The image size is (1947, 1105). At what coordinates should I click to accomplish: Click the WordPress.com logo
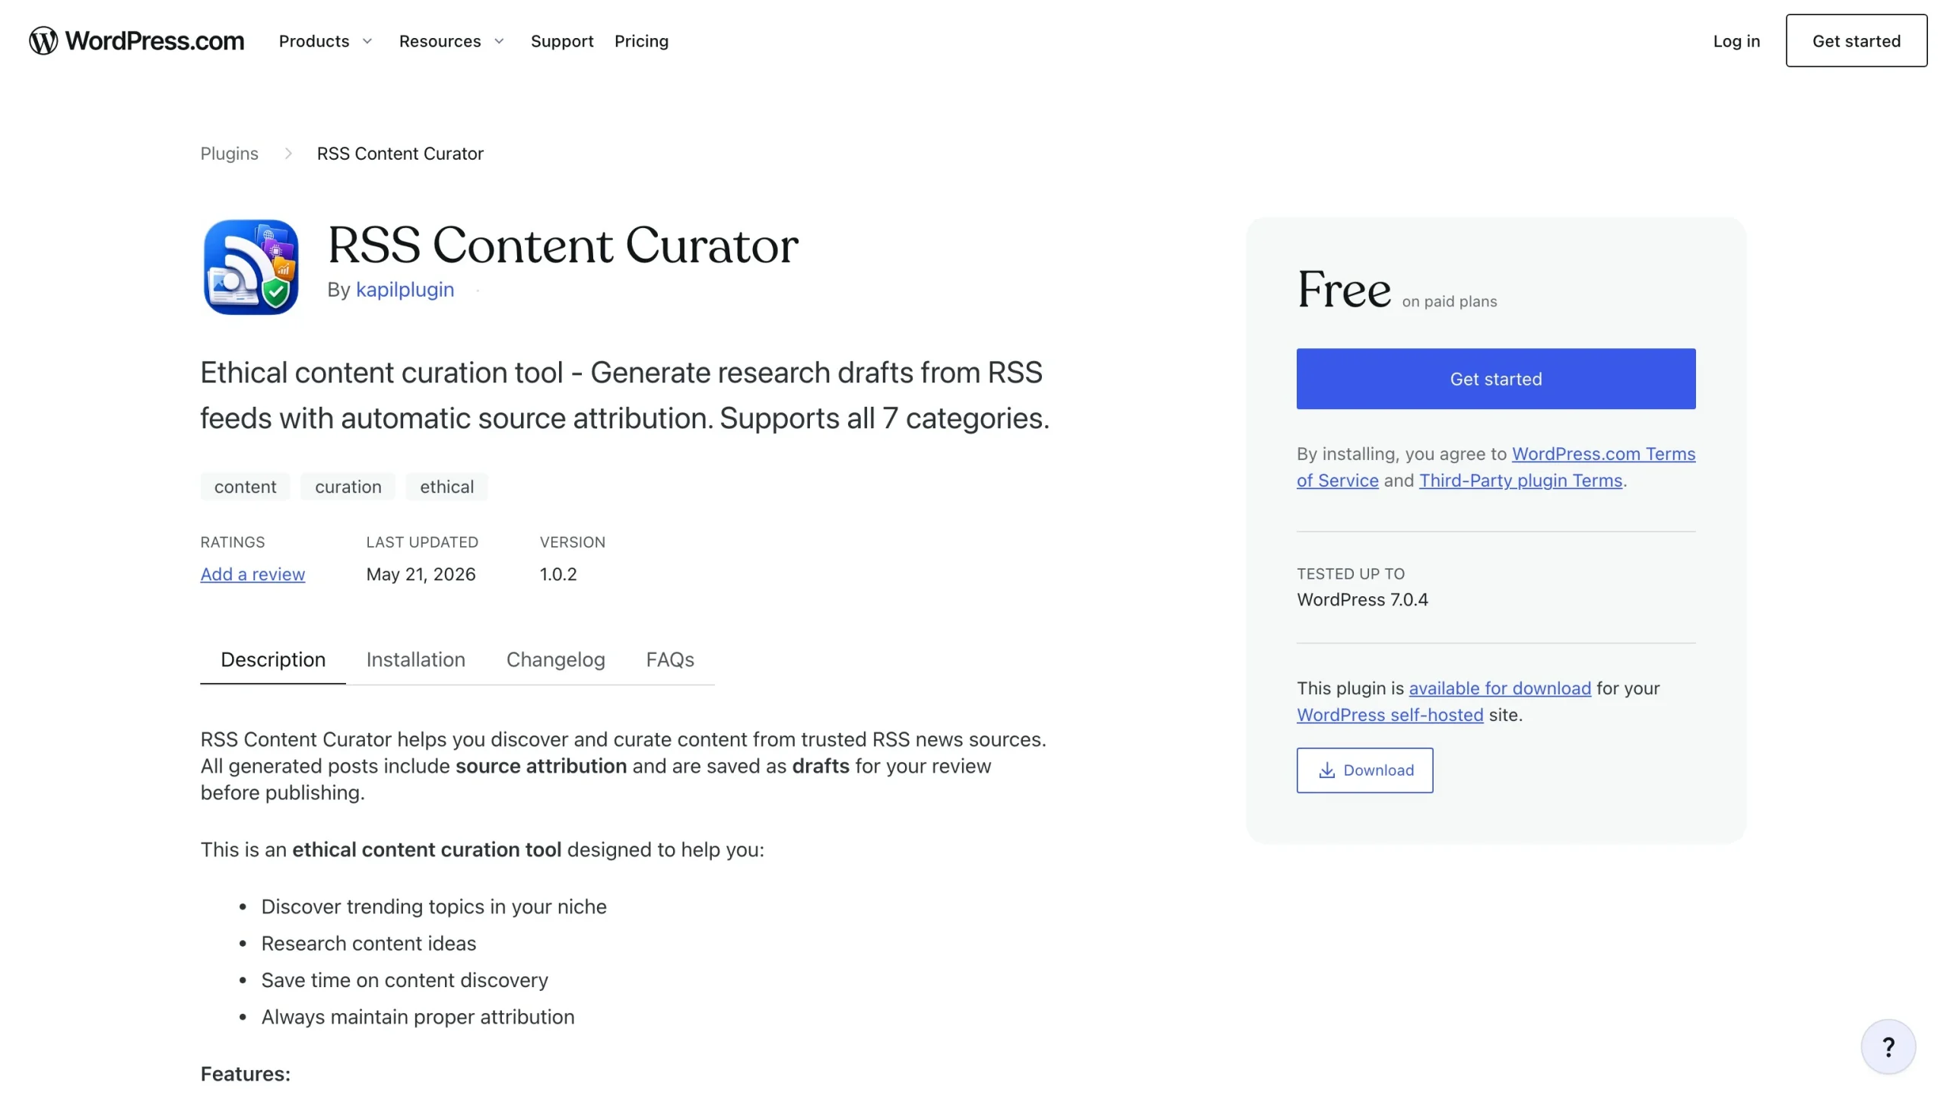tap(137, 41)
